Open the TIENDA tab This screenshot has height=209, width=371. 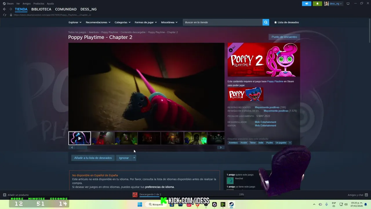(21, 9)
